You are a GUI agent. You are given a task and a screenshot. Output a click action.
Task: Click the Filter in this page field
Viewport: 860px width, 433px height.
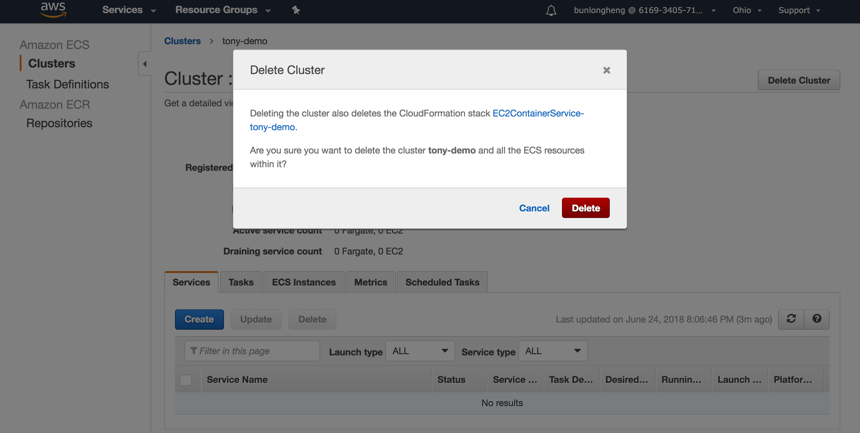tap(252, 351)
